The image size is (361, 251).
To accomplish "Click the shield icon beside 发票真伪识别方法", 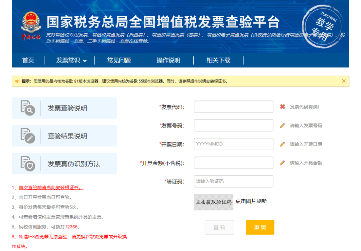I will coord(28,164).
